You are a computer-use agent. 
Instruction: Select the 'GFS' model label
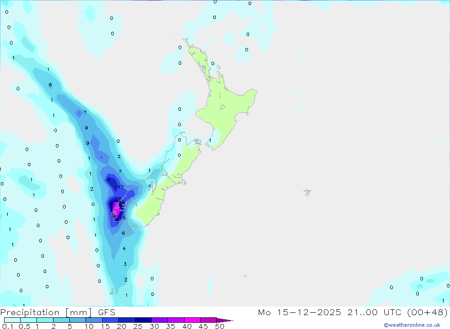[x=107, y=312]
